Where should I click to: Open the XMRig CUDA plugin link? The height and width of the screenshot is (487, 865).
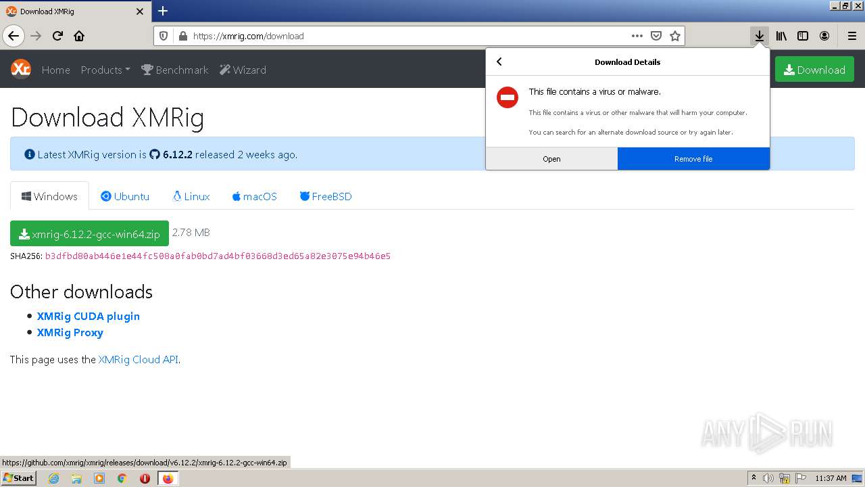point(89,316)
